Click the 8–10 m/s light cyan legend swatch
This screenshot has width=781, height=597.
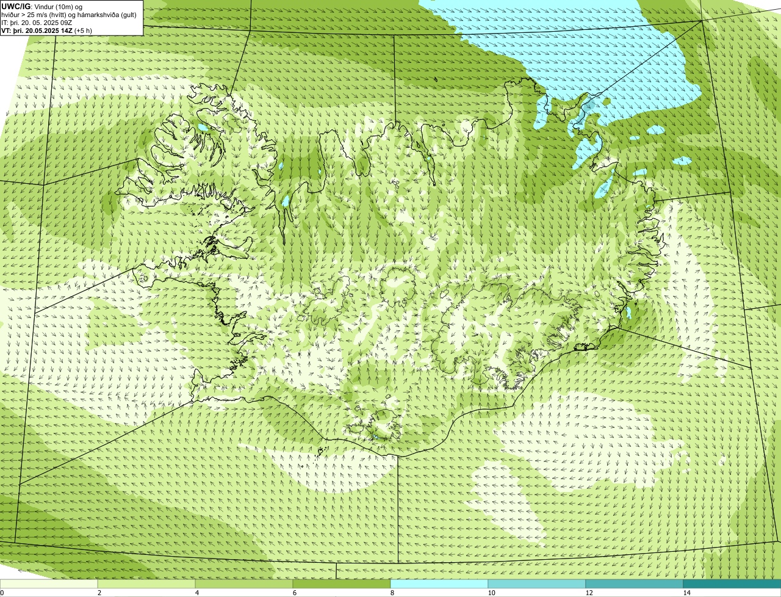coord(439,584)
